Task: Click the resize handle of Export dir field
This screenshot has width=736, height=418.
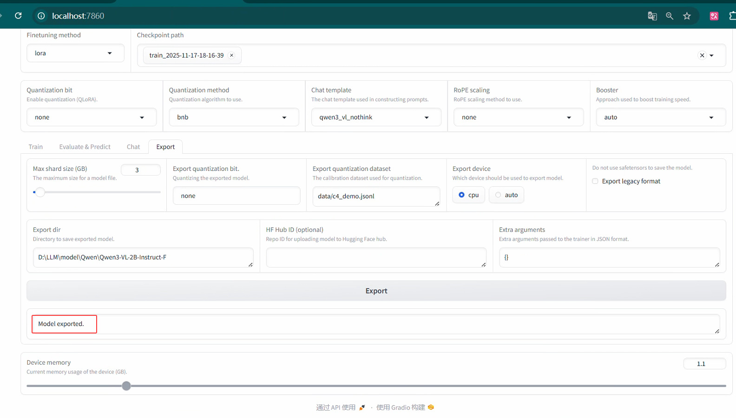Action: (250, 265)
